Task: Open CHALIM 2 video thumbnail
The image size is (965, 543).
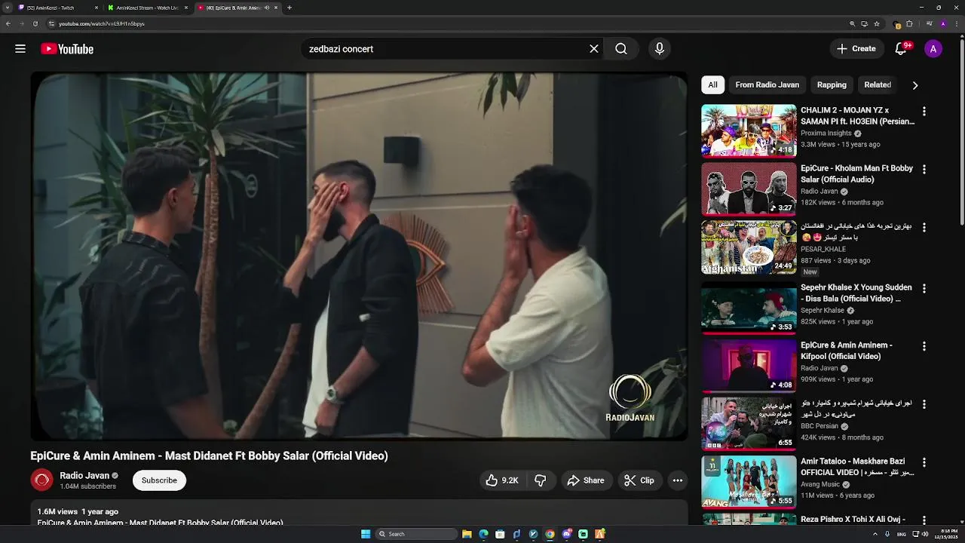Action: click(x=749, y=130)
